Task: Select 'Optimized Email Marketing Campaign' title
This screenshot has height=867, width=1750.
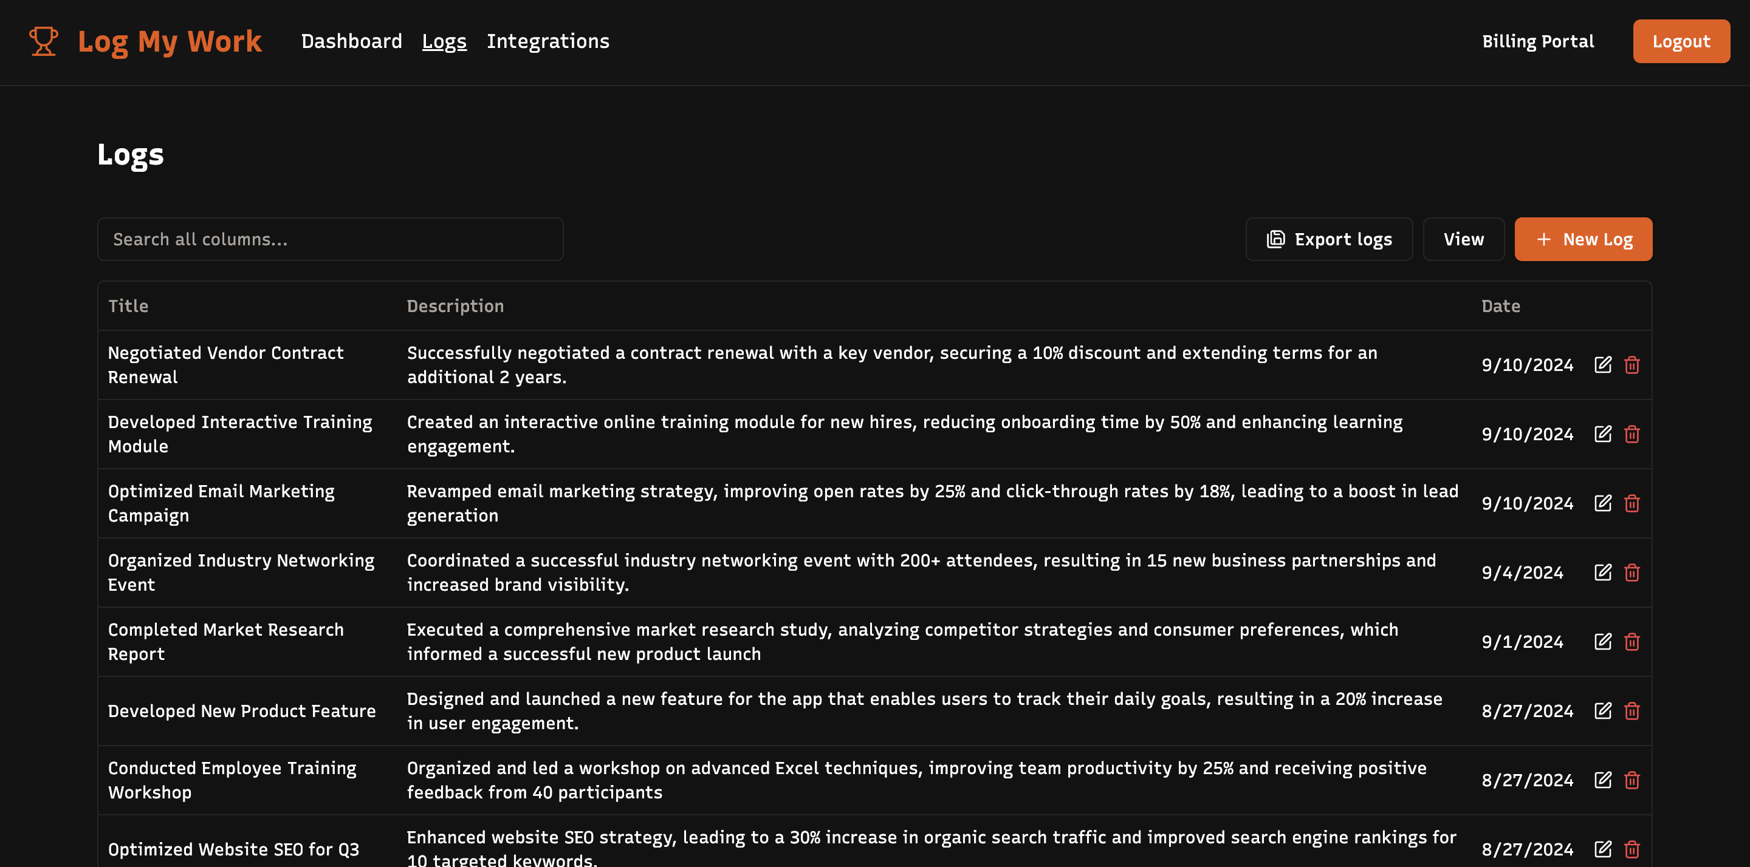Action: click(221, 503)
